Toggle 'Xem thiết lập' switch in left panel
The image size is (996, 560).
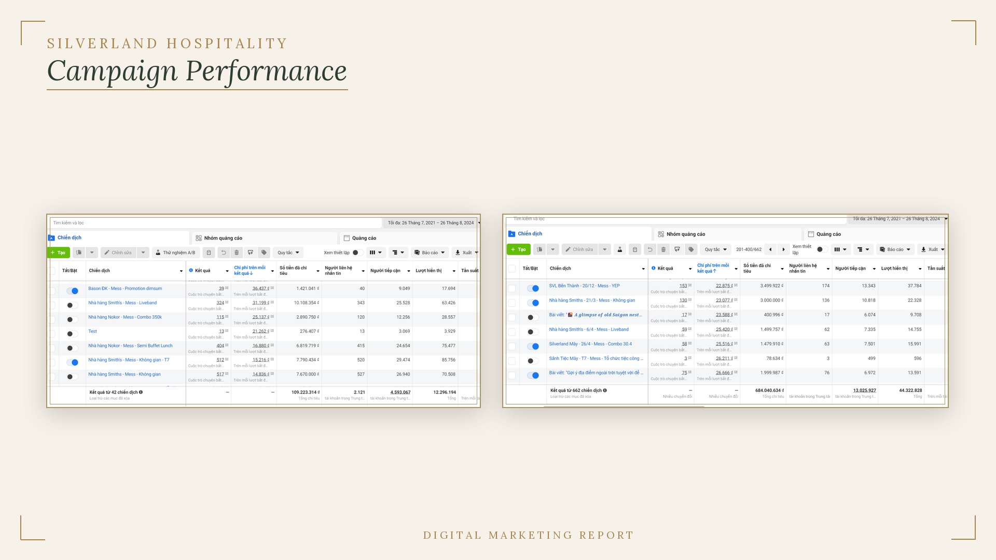(x=357, y=253)
